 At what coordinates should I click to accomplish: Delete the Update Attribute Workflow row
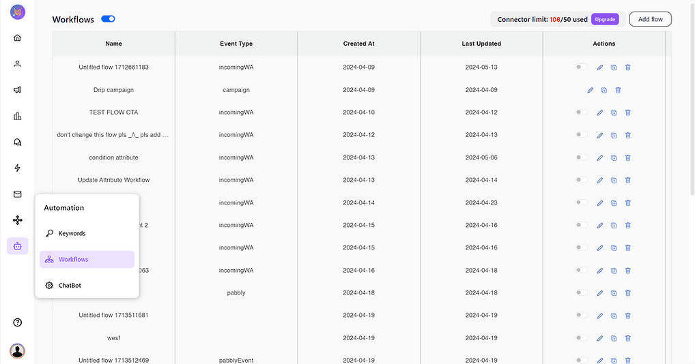[x=628, y=180]
